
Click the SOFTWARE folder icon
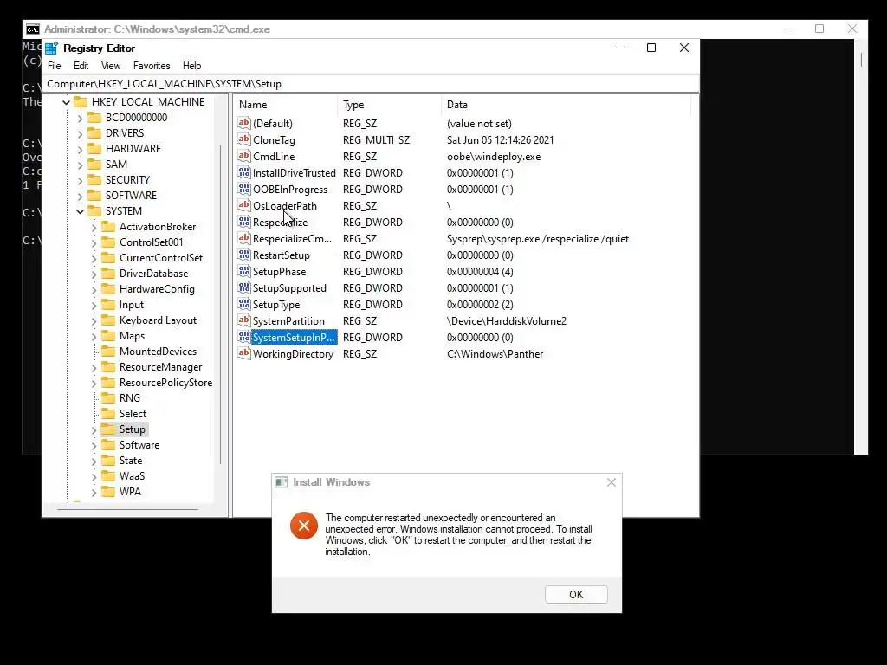tap(94, 195)
